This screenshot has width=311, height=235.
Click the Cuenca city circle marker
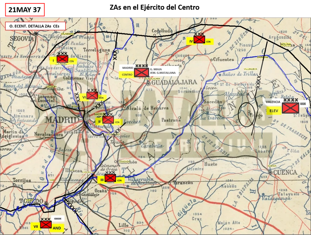coord(270,172)
